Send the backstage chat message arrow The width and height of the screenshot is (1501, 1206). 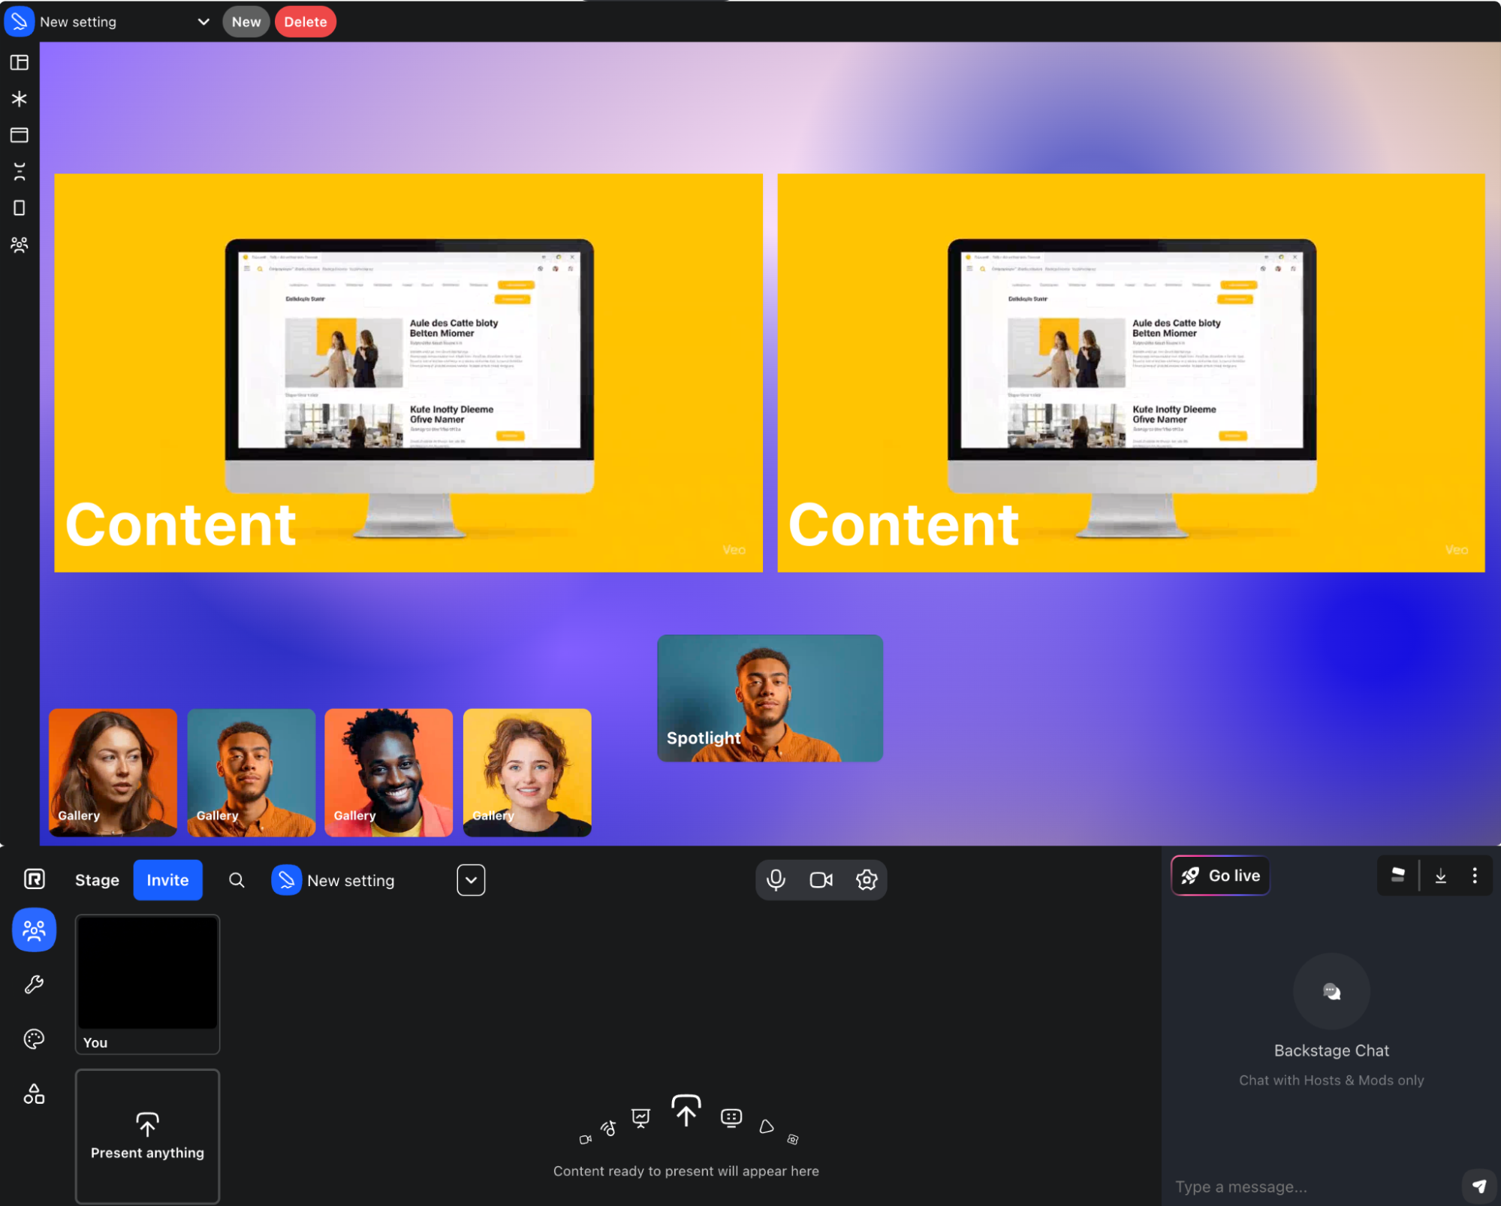pyautogui.click(x=1478, y=1186)
